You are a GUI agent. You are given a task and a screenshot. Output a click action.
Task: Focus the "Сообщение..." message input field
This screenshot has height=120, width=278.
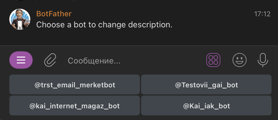(x=94, y=61)
